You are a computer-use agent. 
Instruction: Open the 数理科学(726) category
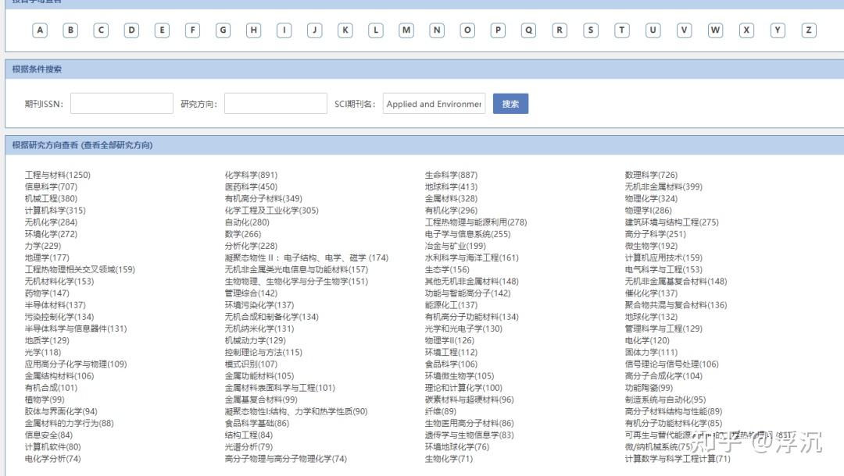coord(652,175)
